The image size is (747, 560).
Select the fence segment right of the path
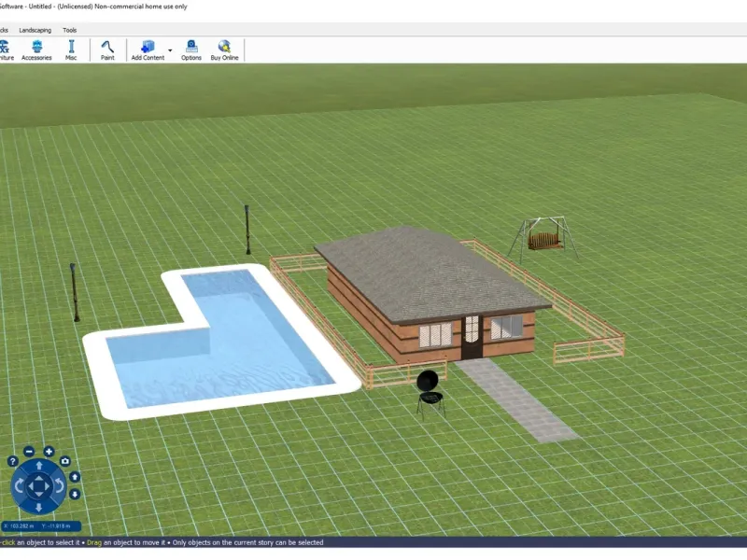pos(589,348)
